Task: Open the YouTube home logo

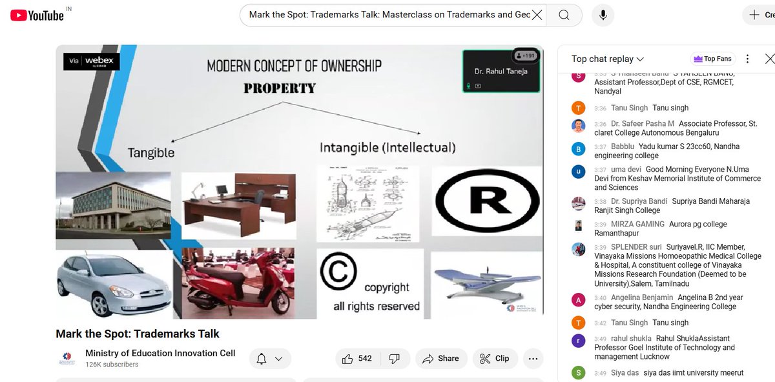Action: click(37, 15)
